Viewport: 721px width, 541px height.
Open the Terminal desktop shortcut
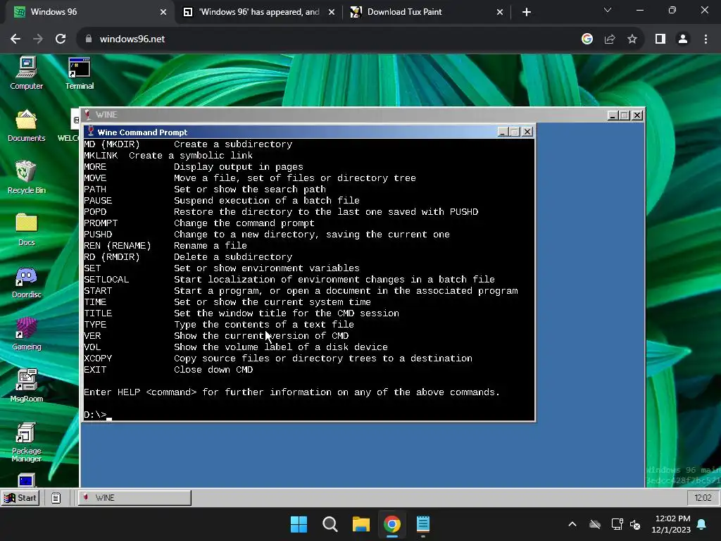click(79, 73)
